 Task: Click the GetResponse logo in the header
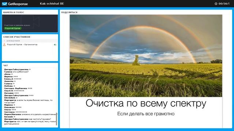15,4
